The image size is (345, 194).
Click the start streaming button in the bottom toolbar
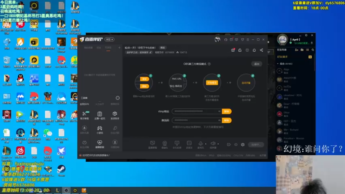click(x=256, y=144)
